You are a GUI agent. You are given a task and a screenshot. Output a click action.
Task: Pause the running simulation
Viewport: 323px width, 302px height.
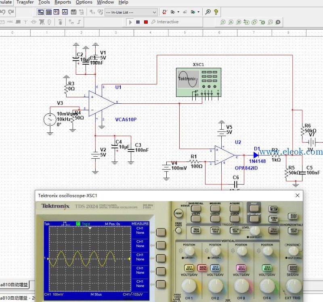tap(138, 22)
